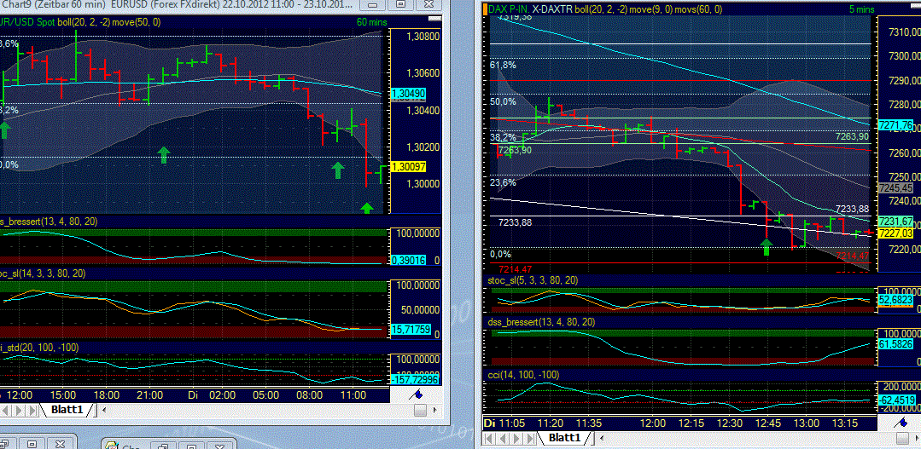This screenshot has height=449, width=921.
Task: Click DAX CCI value -62,4519
Action: (x=899, y=401)
